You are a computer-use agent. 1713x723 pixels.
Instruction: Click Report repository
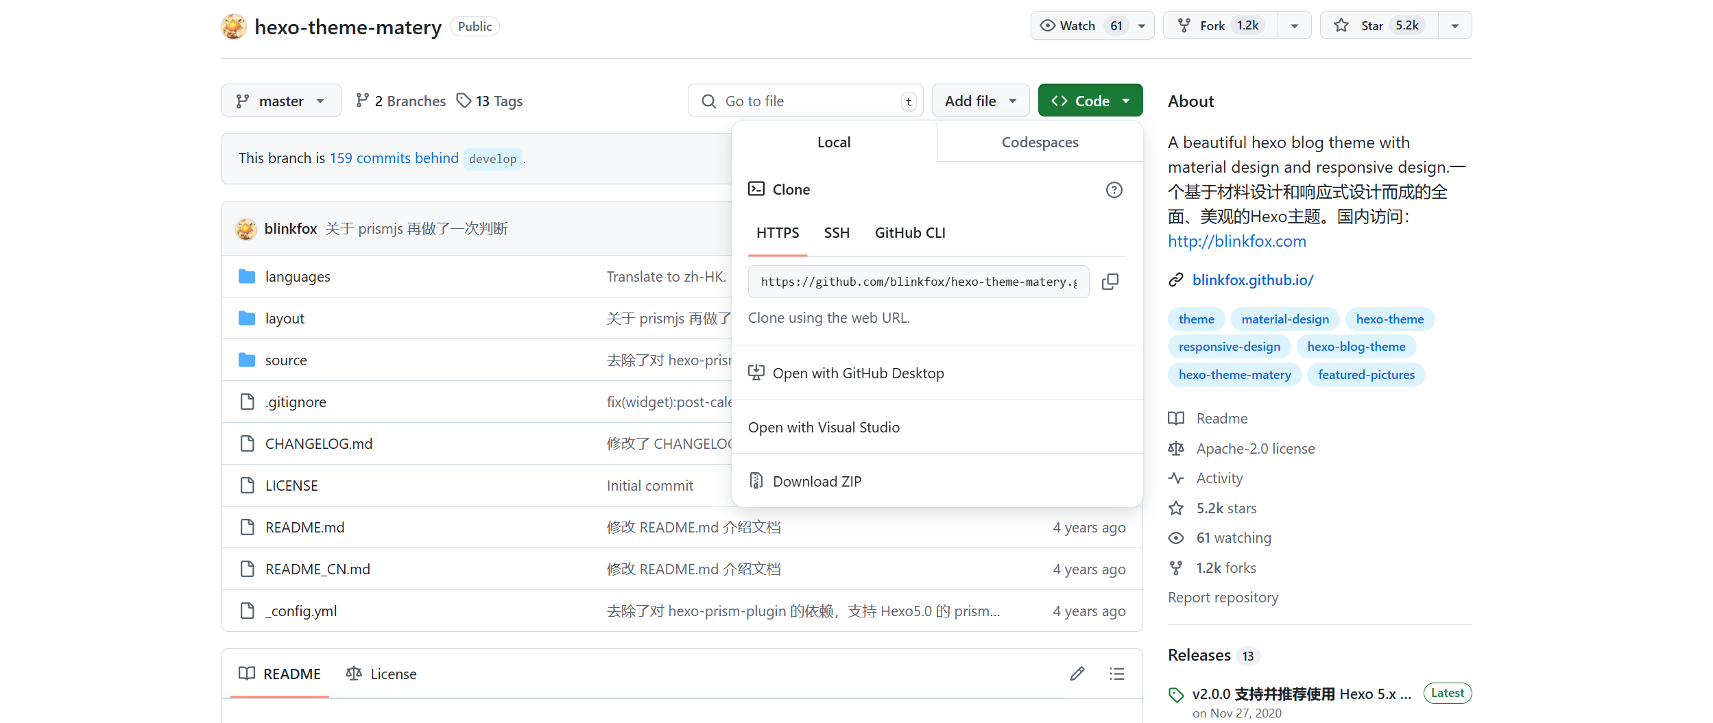pyautogui.click(x=1223, y=598)
